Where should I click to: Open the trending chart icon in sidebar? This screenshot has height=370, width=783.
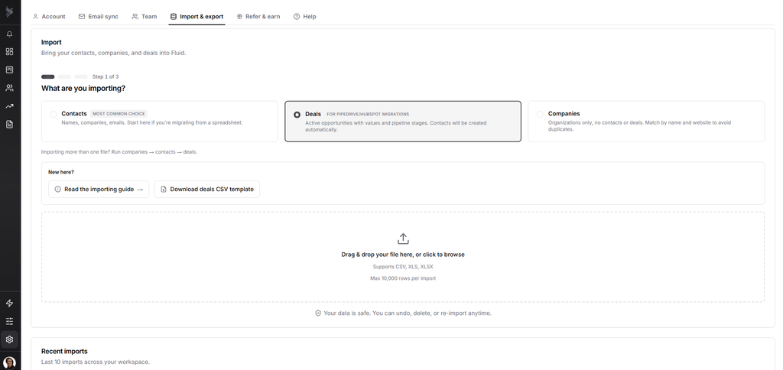[x=9, y=105]
